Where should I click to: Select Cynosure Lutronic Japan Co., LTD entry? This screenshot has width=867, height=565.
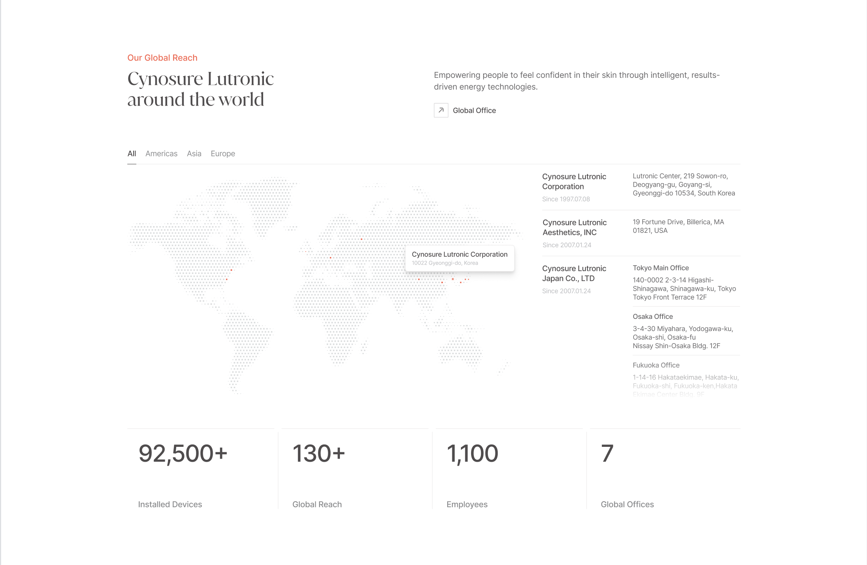(574, 274)
